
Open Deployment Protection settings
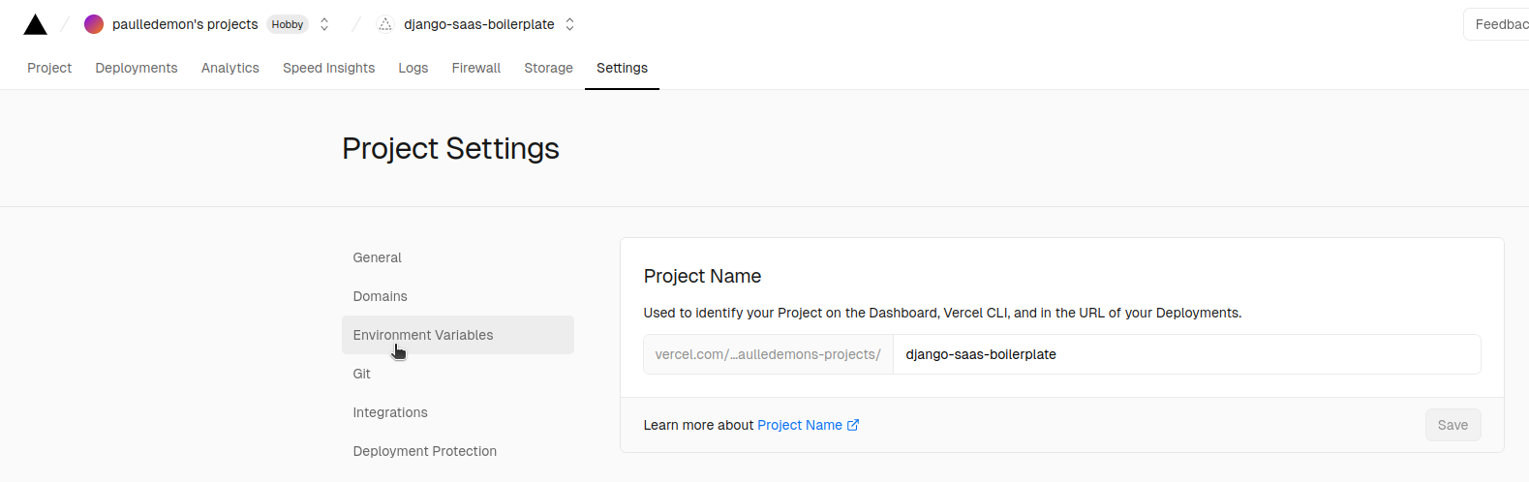pyautogui.click(x=425, y=451)
